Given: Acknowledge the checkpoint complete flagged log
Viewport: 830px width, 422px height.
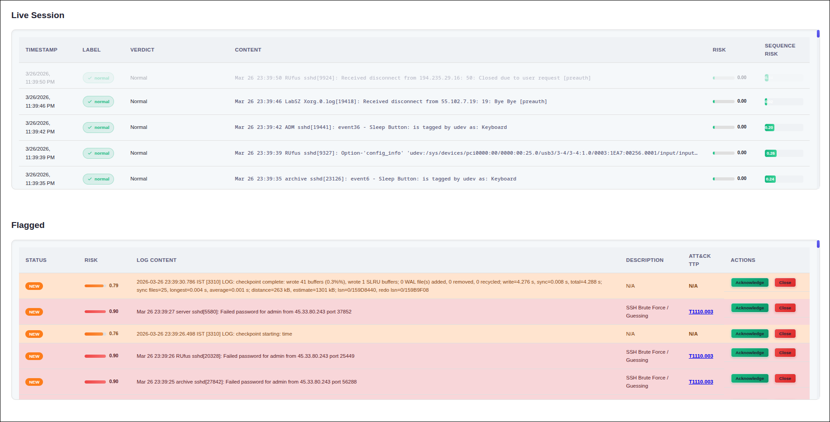Looking at the screenshot, I should [749, 283].
